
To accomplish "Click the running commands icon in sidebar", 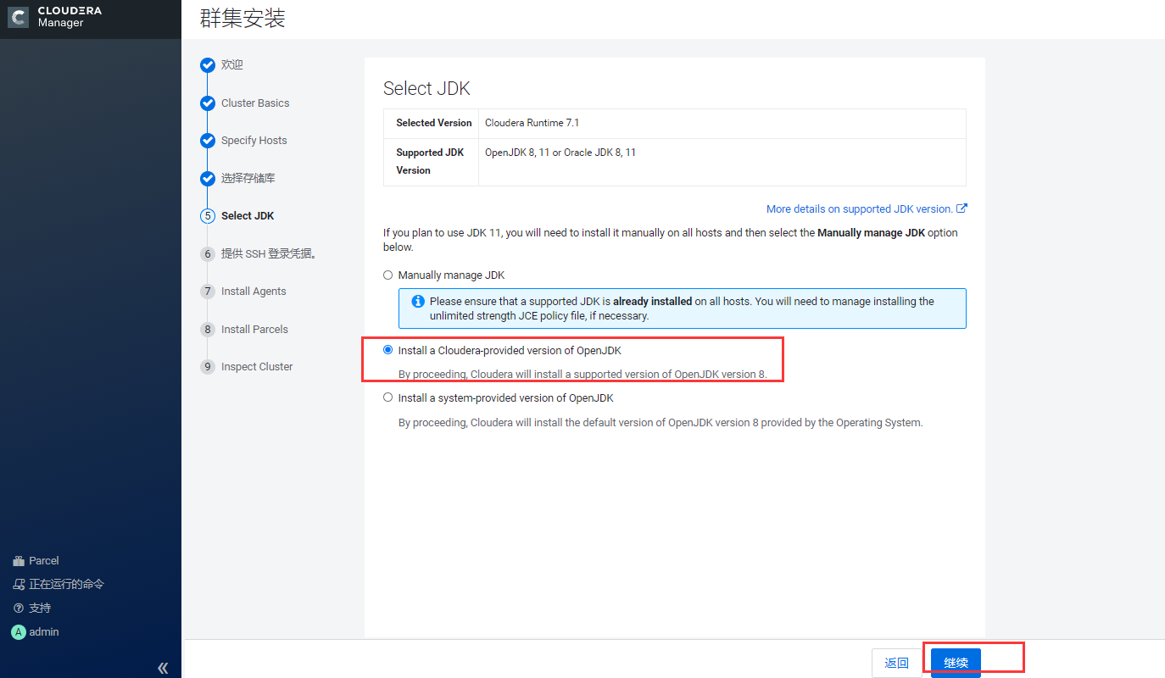I will tap(19, 585).
